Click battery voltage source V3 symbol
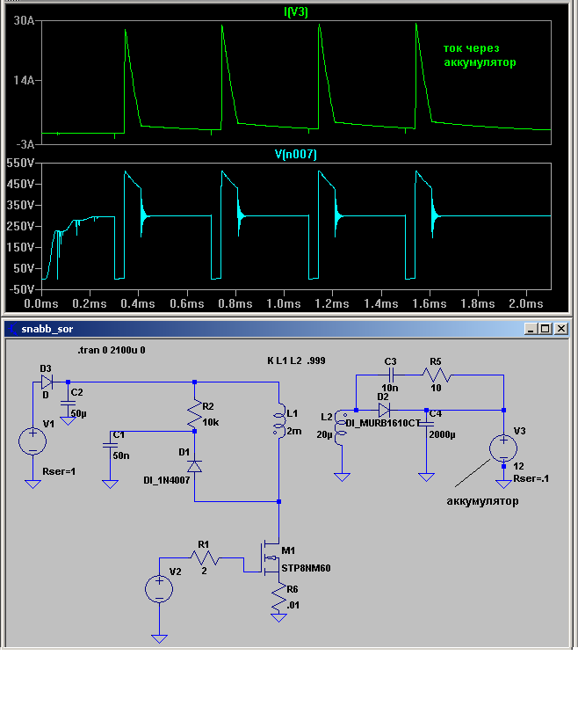Image resolution: width=578 pixels, height=721 pixels. click(503, 448)
